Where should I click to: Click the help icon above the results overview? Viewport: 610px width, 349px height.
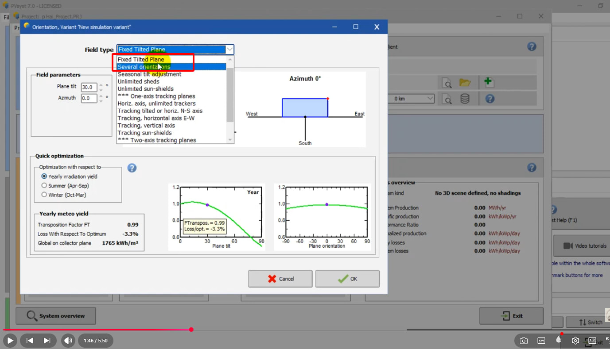pos(532,168)
